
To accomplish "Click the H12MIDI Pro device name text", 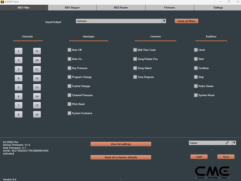I will click(10, 142).
